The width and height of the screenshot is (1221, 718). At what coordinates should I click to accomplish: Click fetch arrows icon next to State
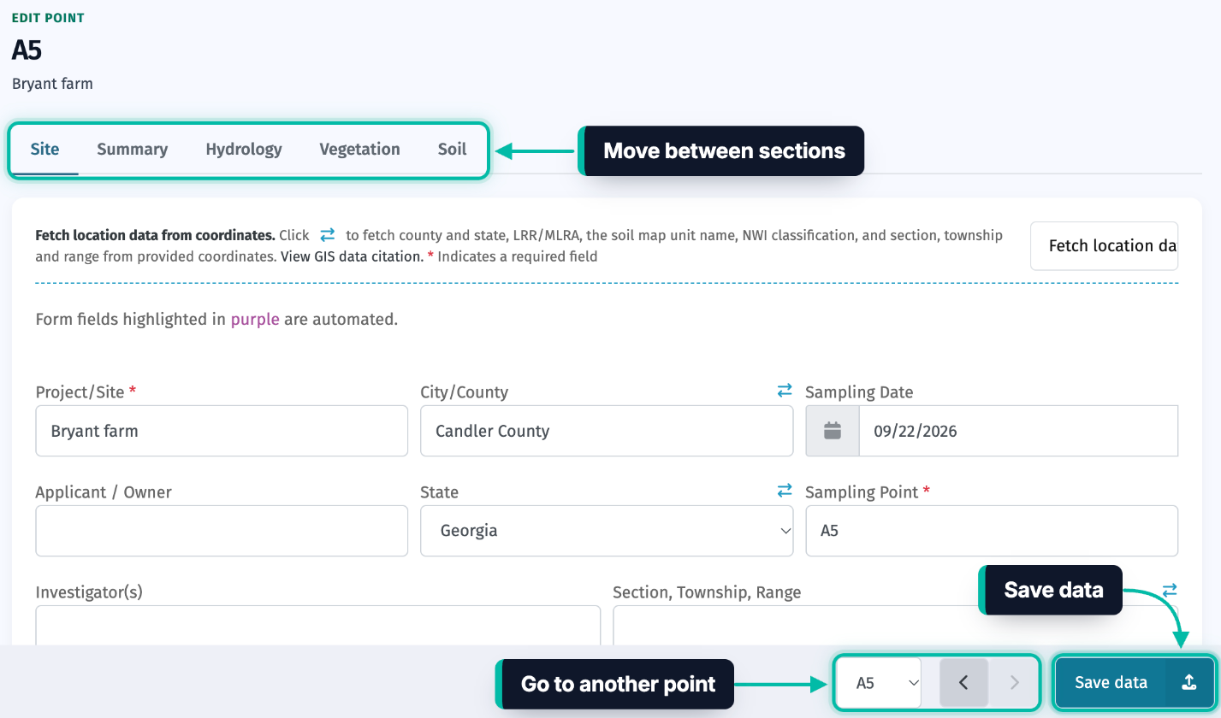tap(785, 491)
